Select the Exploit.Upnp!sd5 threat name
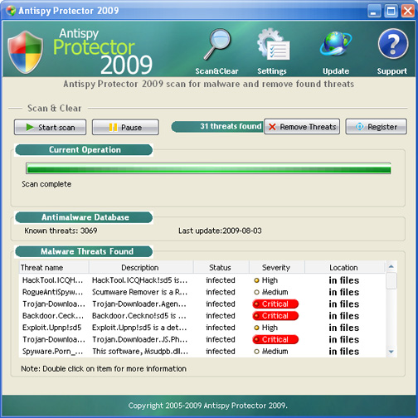 tap(52, 328)
